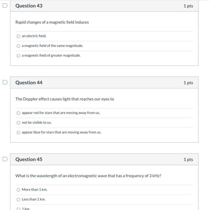Screen dimensions: 209x210
Task: Select the 'an electric field' radio button
Action: 18,36
